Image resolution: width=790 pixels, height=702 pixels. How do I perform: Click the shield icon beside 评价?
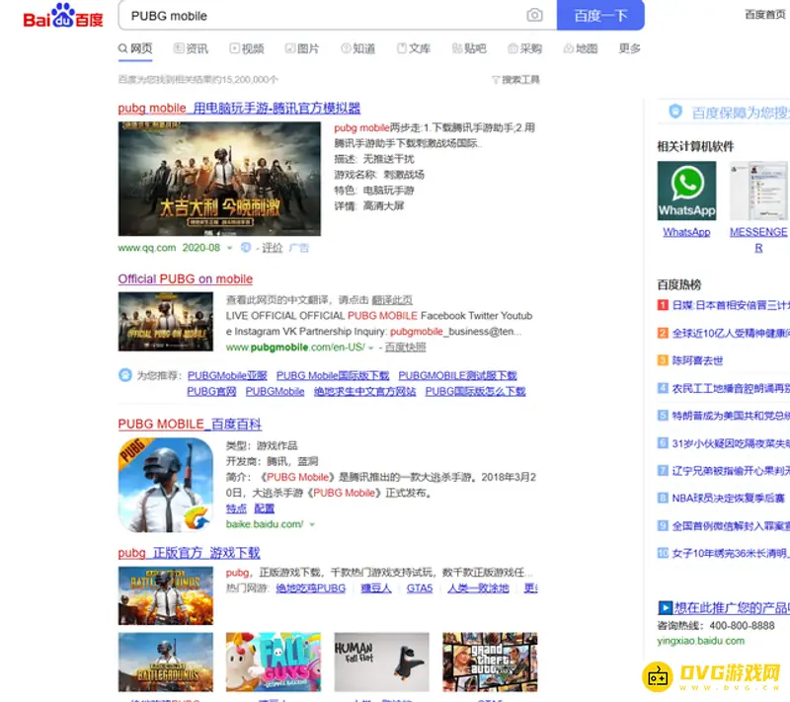tap(246, 247)
